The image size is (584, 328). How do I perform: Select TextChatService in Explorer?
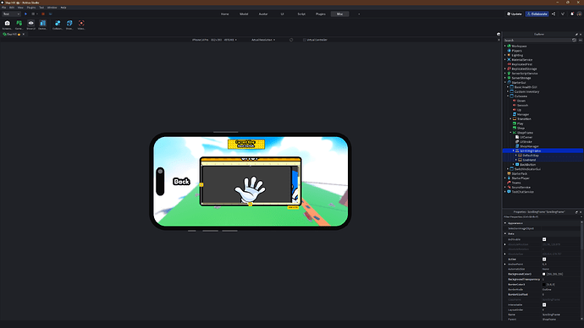(522, 192)
